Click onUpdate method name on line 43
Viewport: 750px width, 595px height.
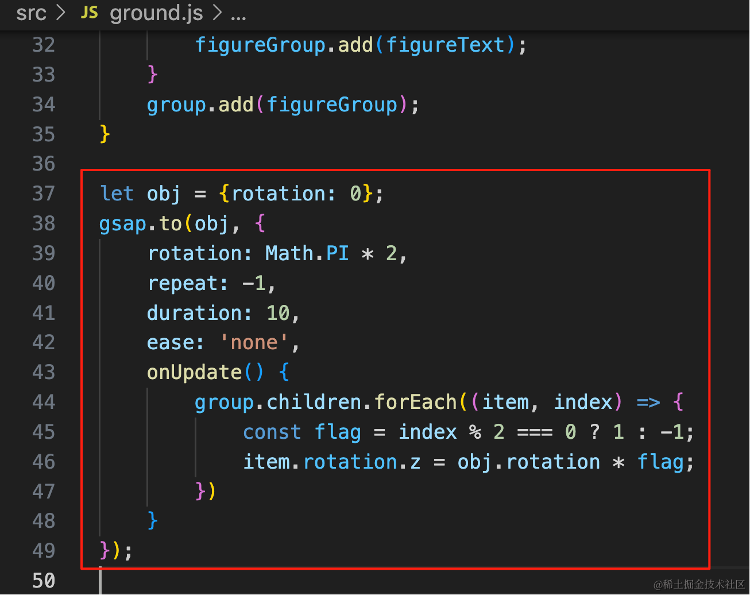point(194,373)
